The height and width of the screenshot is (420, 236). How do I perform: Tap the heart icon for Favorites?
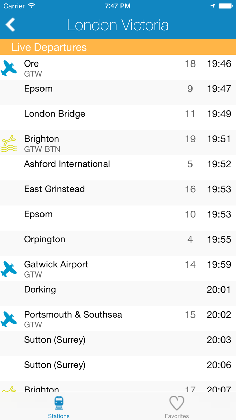177,403
